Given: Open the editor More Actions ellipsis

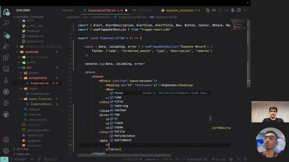Looking at the screenshot, I should pyautogui.click(x=245, y=10).
